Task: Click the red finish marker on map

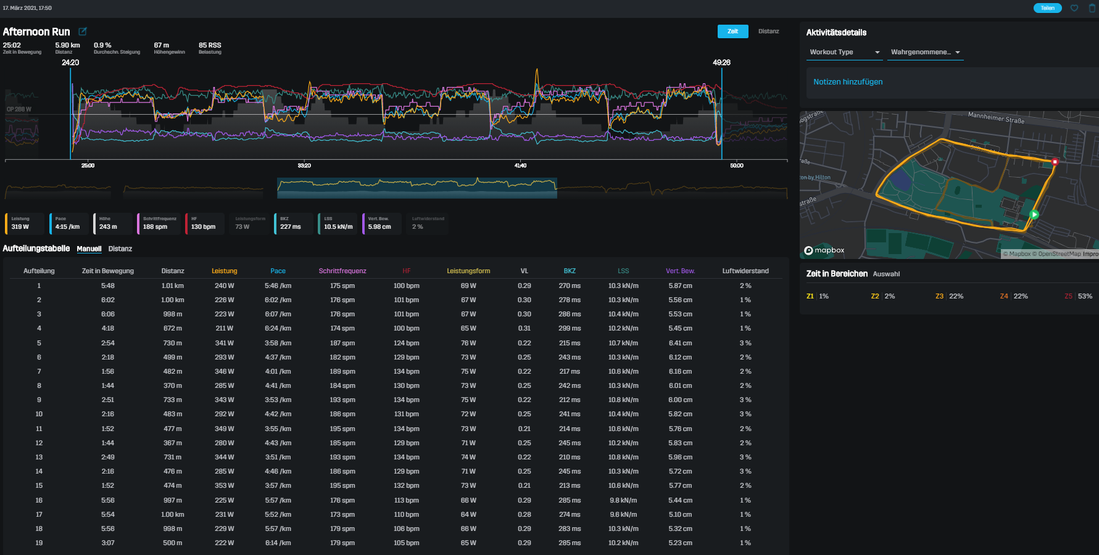Action: (1055, 162)
